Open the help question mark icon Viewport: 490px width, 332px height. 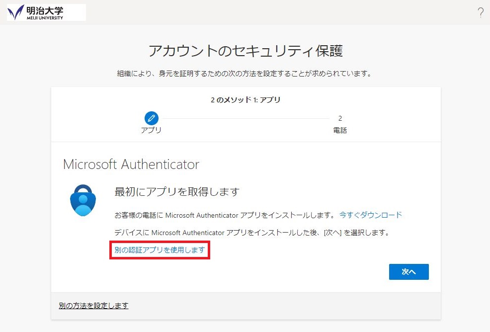point(481,12)
